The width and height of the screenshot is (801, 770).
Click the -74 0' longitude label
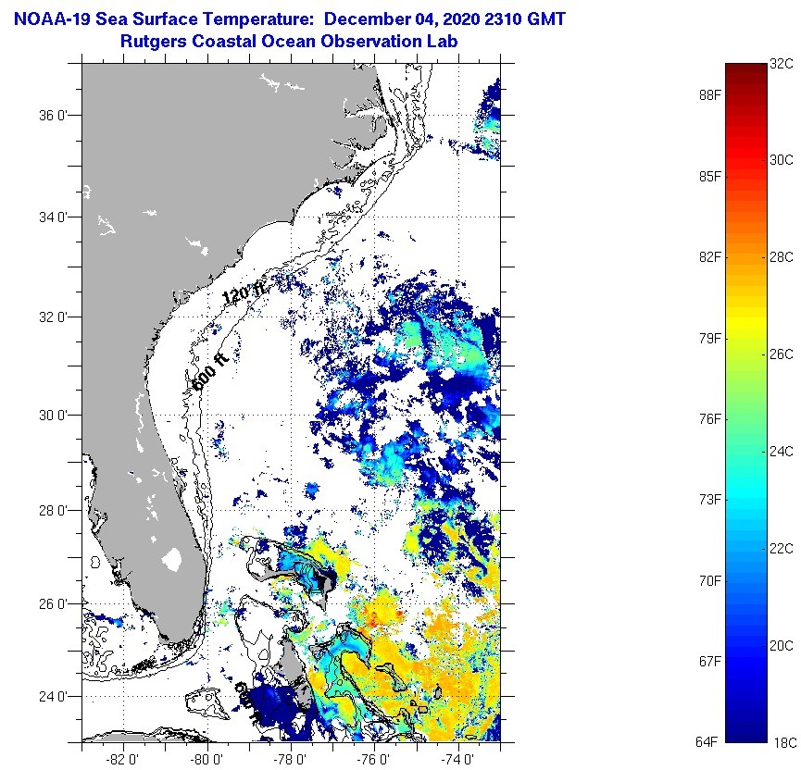(x=457, y=761)
